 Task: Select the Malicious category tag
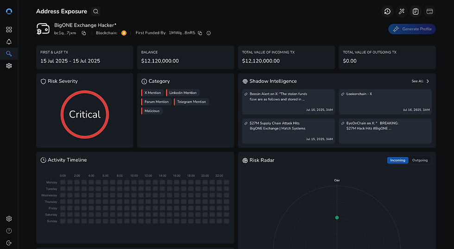click(x=152, y=111)
